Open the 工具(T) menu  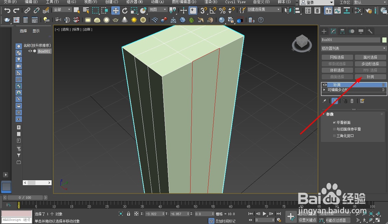52,2
